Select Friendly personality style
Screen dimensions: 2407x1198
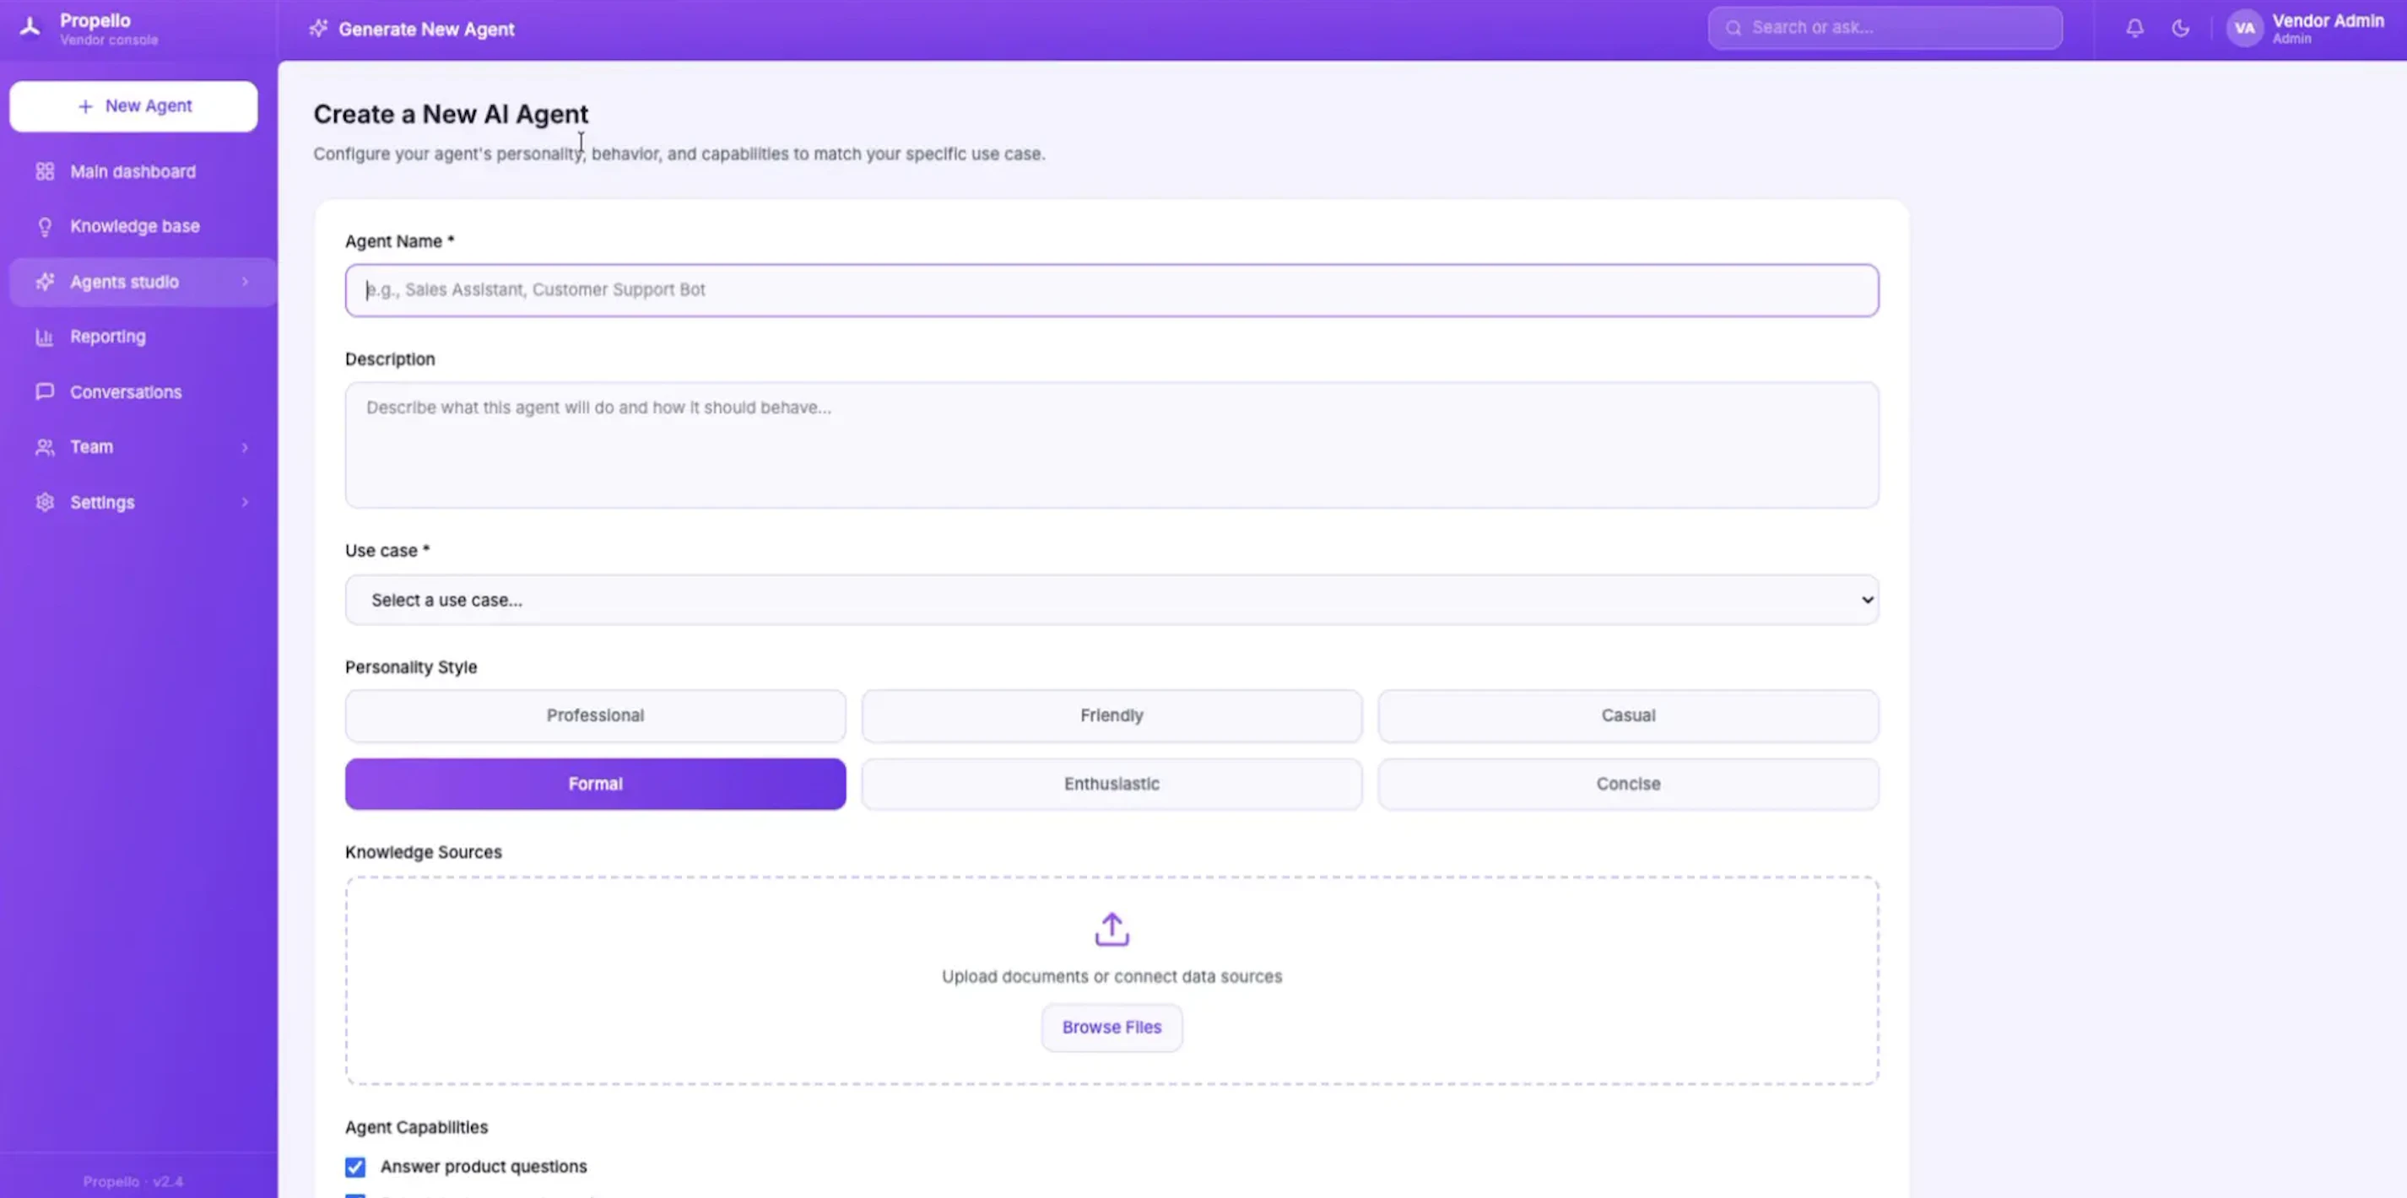[x=1112, y=715]
